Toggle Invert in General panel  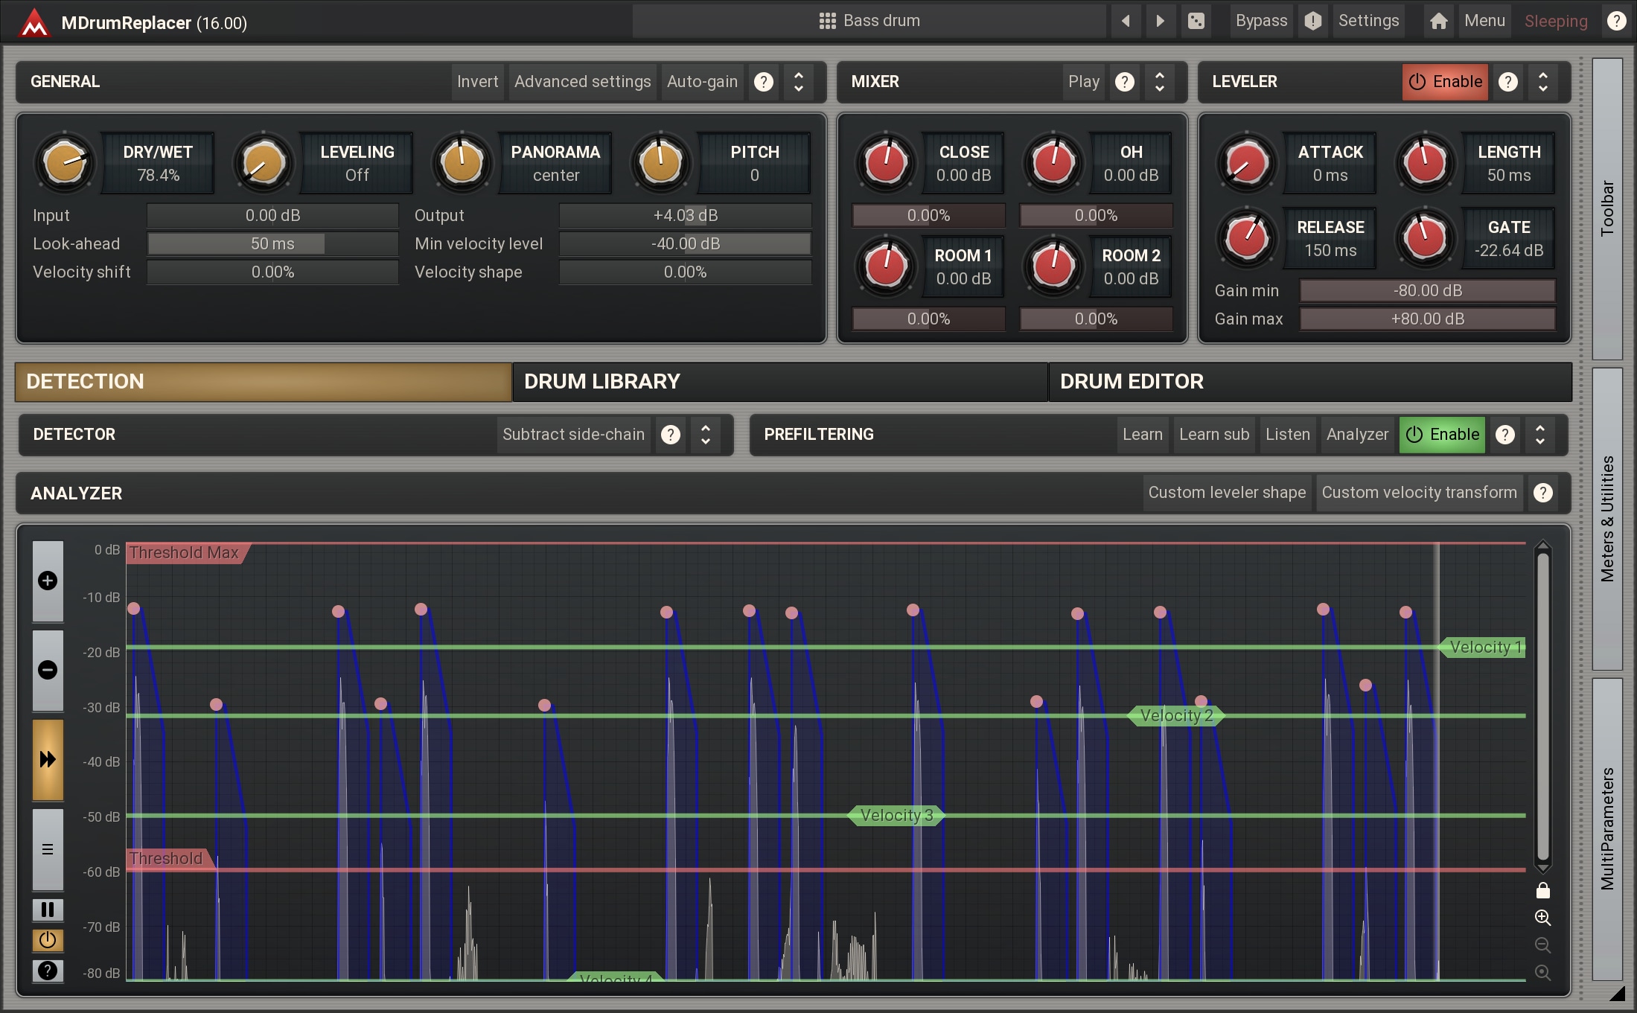tap(477, 82)
